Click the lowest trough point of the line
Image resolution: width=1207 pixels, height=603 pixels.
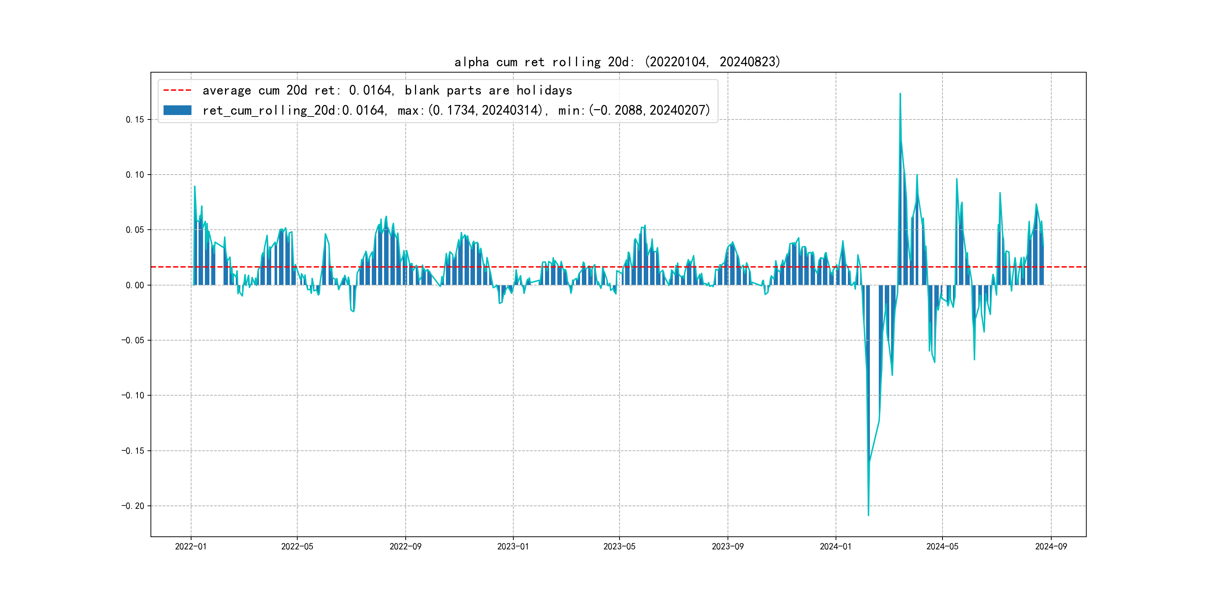868,515
